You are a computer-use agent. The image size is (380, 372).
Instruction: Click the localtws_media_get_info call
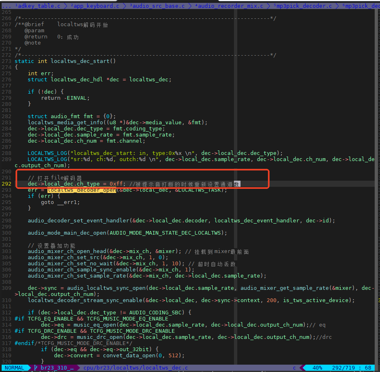[65, 123]
